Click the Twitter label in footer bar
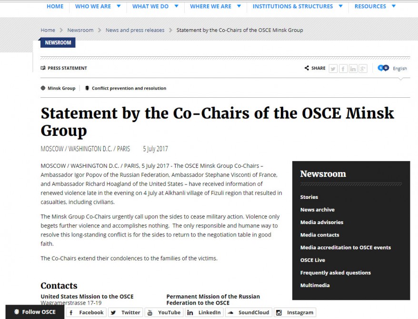This screenshot has width=418, height=319. coord(131,313)
